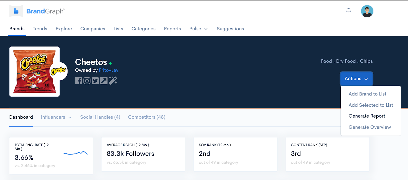Click the magic wand icon
This screenshot has width=408, height=180.
[113, 80]
